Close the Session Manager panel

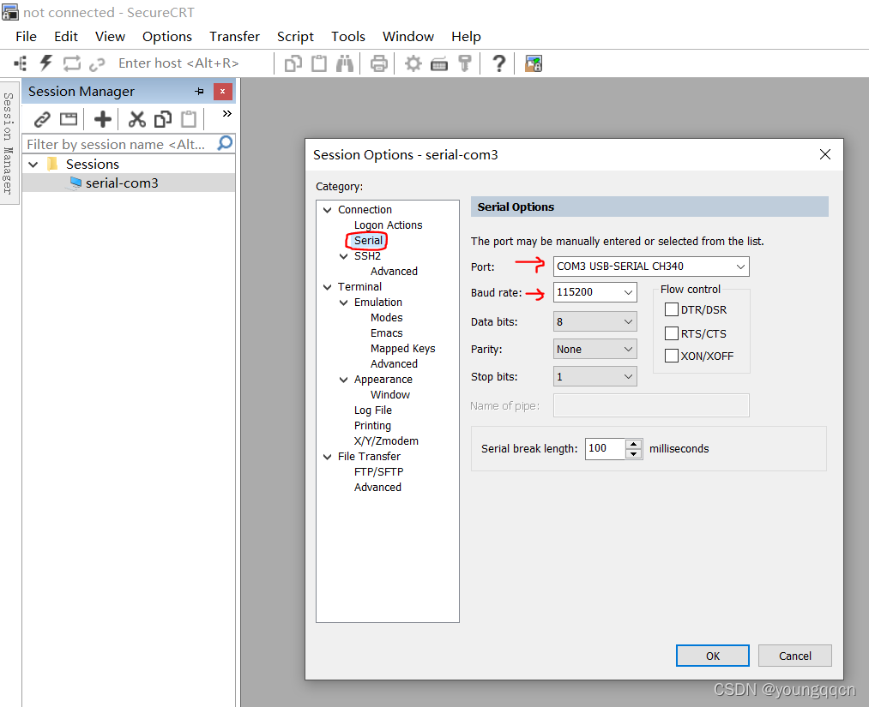(222, 92)
